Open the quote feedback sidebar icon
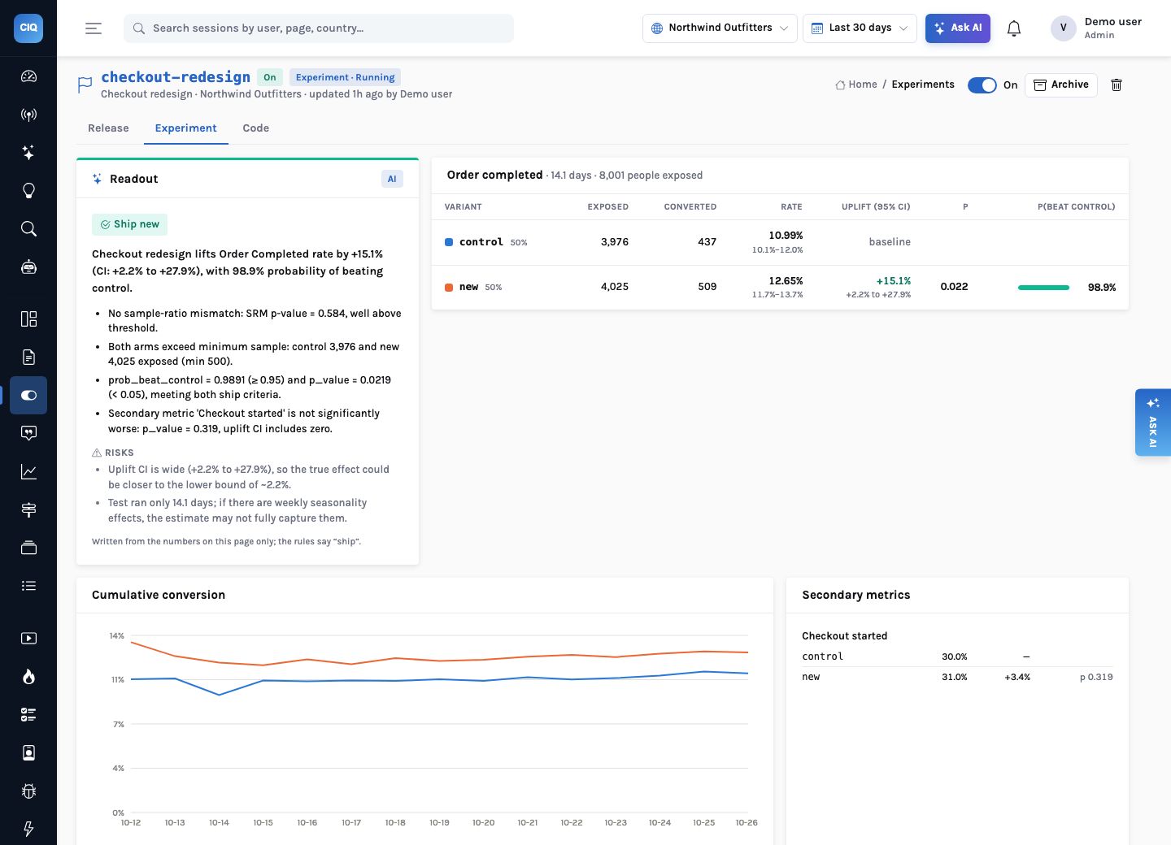The width and height of the screenshot is (1171, 845). 28,433
